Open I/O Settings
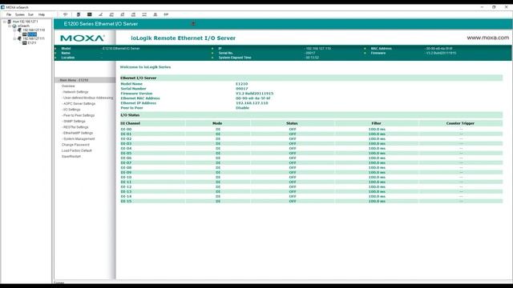The height and width of the screenshot is (288, 513). (x=71, y=110)
